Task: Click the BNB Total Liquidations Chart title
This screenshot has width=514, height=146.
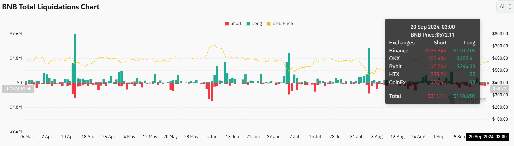Action: click(x=50, y=7)
